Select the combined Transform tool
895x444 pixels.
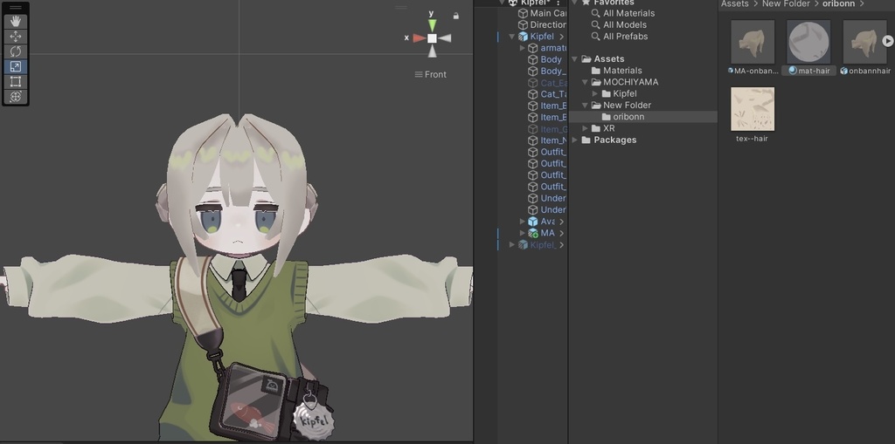click(x=16, y=96)
